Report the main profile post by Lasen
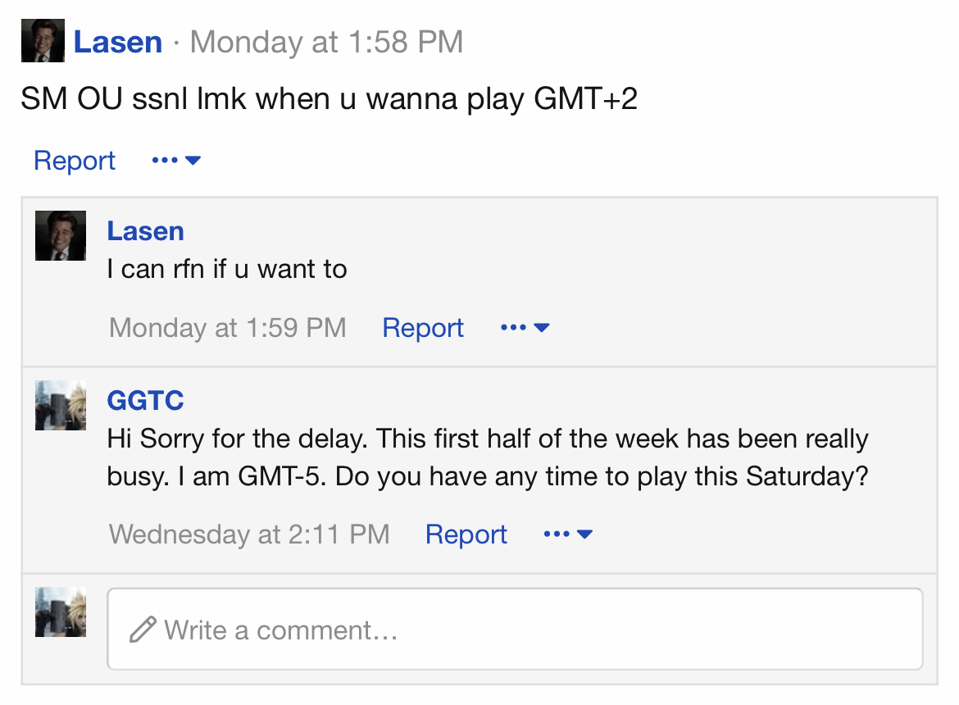This screenshot has width=959, height=705. [75, 161]
